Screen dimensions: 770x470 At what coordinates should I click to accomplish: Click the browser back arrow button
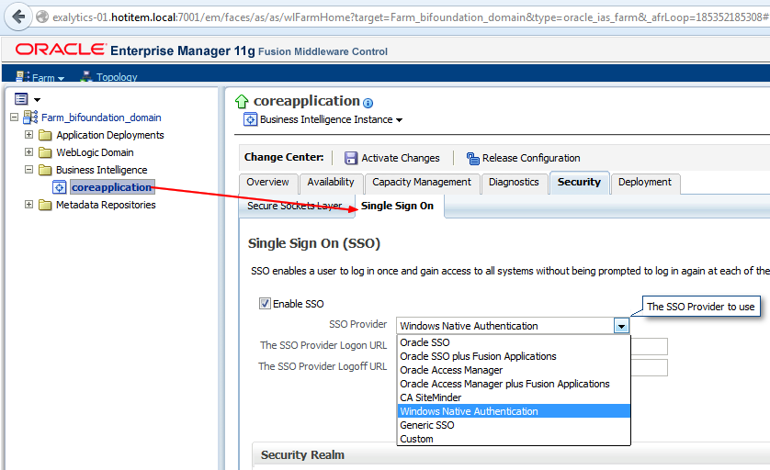point(18,17)
